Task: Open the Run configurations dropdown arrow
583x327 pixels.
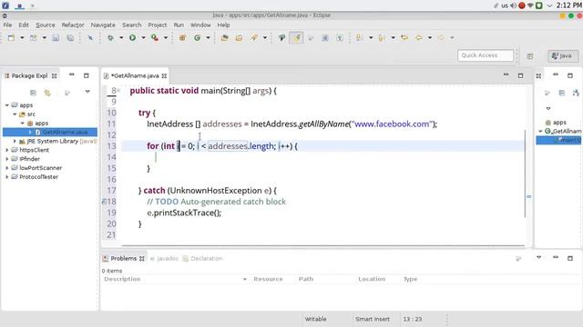Action: [143, 38]
